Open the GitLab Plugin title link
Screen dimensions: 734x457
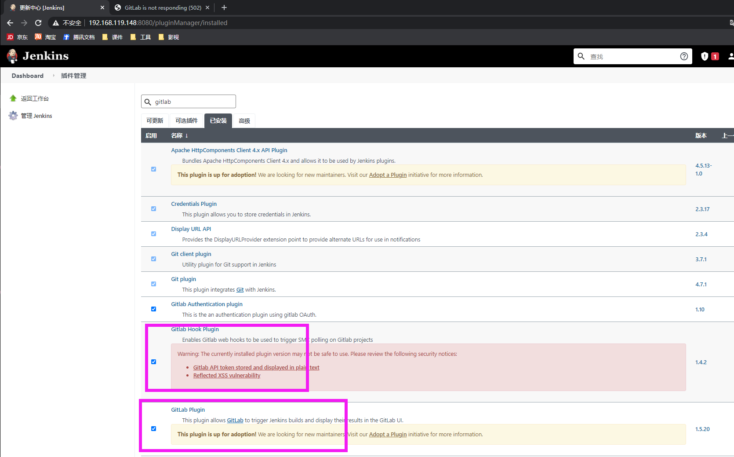point(188,410)
